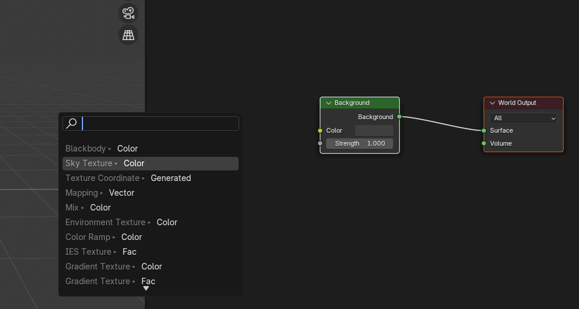Toggle the camera view icon
This screenshot has height=309, width=579.
click(x=128, y=13)
